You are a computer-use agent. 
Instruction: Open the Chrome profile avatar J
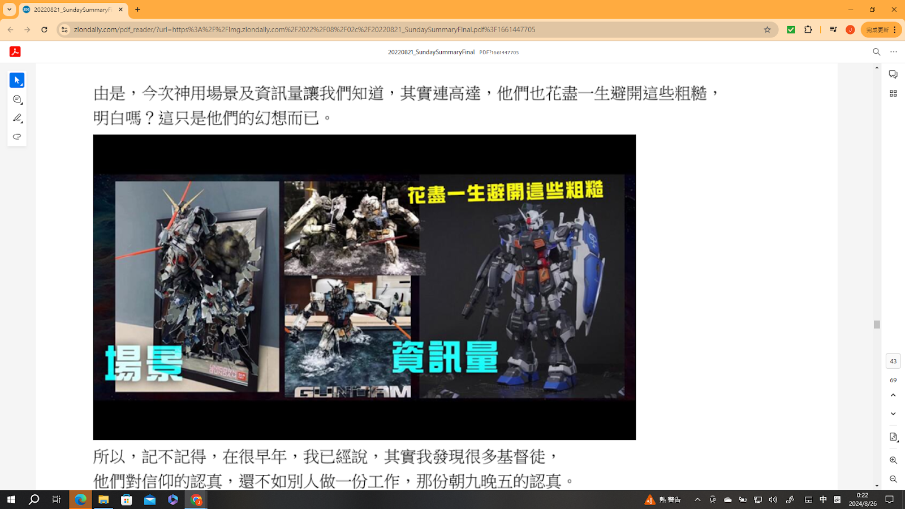pyautogui.click(x=850, y=29)
